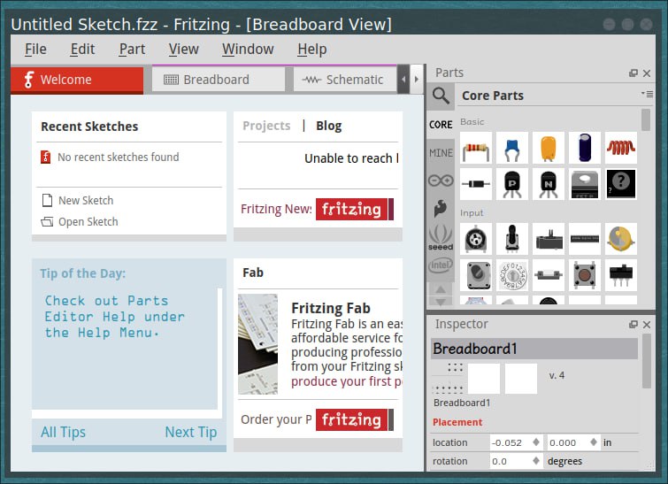668x484 pixels.
Task: Pick the gray rotary encoder part
Action: tap(476, 275)
